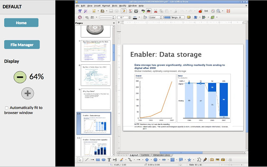Open the Color area style dropdown

point(156,18)
